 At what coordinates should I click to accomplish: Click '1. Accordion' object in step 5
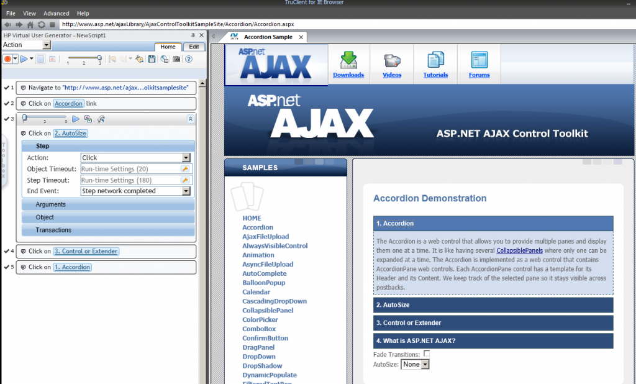click(72, 267)
